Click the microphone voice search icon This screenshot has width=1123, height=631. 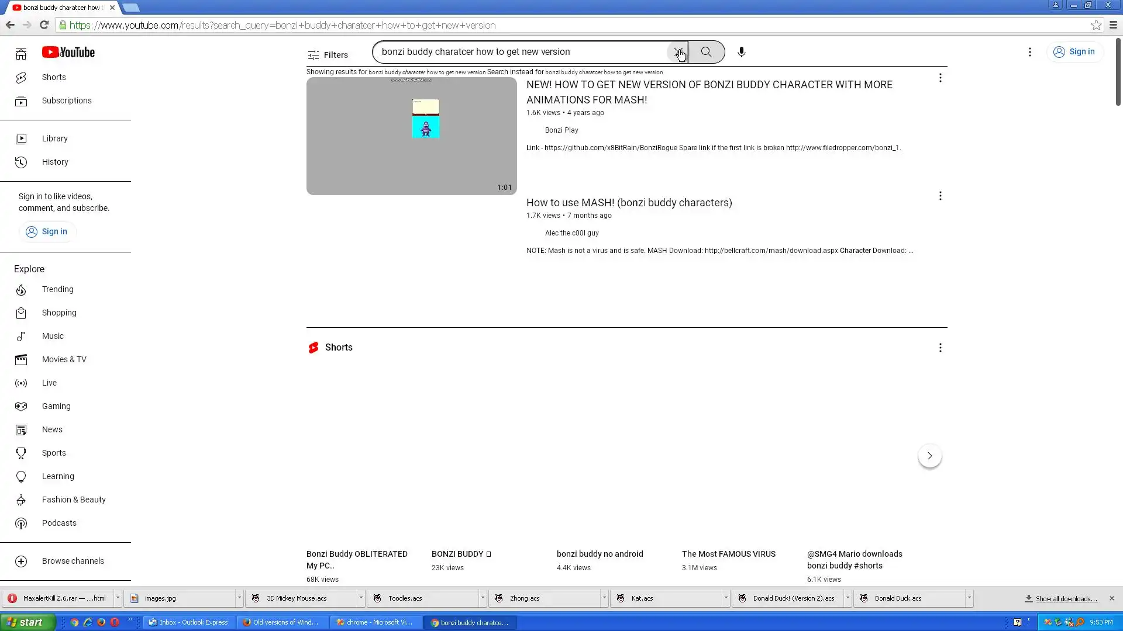741,52
